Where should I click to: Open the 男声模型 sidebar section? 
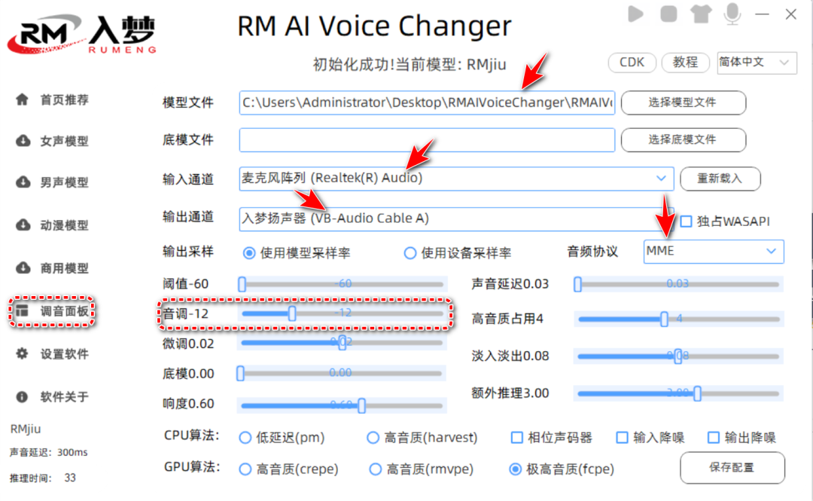[64, 182]
